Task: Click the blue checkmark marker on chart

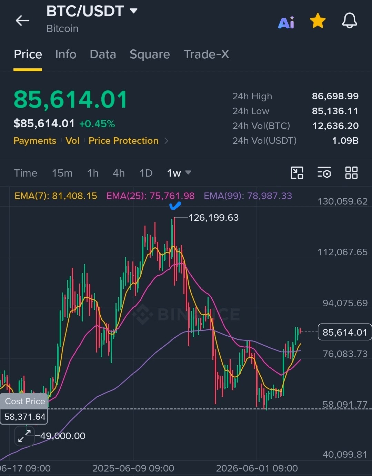Action: 175,206
